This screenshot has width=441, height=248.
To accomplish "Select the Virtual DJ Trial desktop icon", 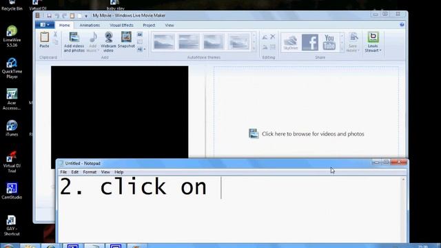I will tap(12, 162).
